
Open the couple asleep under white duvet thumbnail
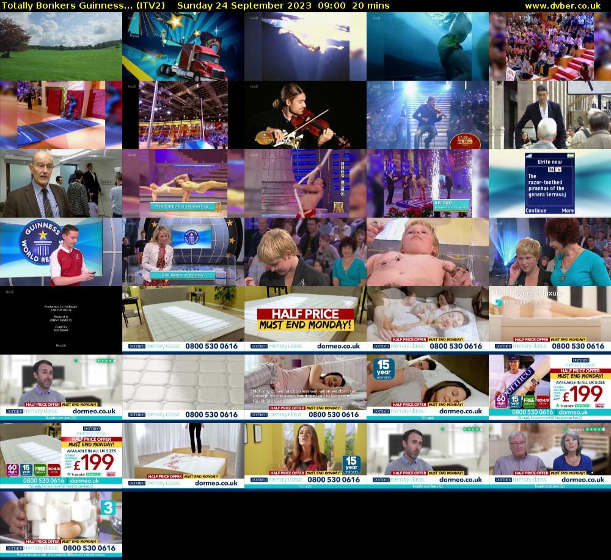point(428,320)
